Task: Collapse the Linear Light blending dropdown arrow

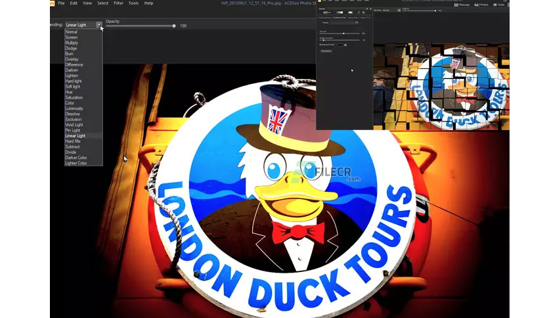Action: (99, 25)
